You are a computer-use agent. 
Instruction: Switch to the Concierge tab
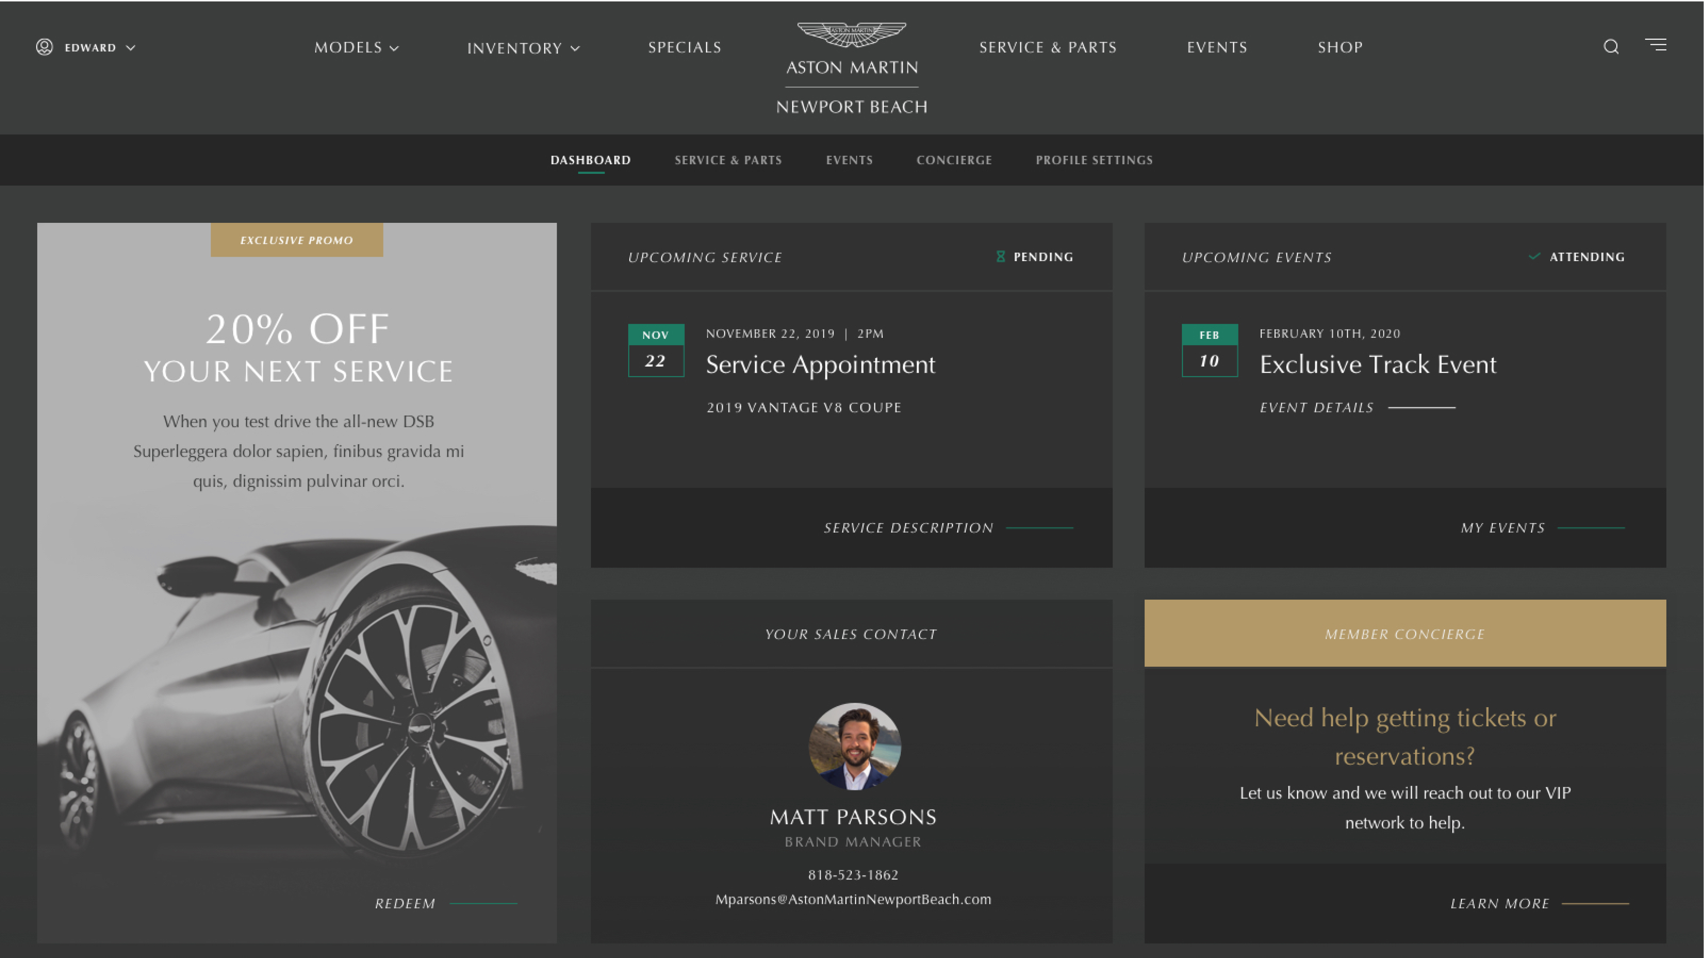954,160
